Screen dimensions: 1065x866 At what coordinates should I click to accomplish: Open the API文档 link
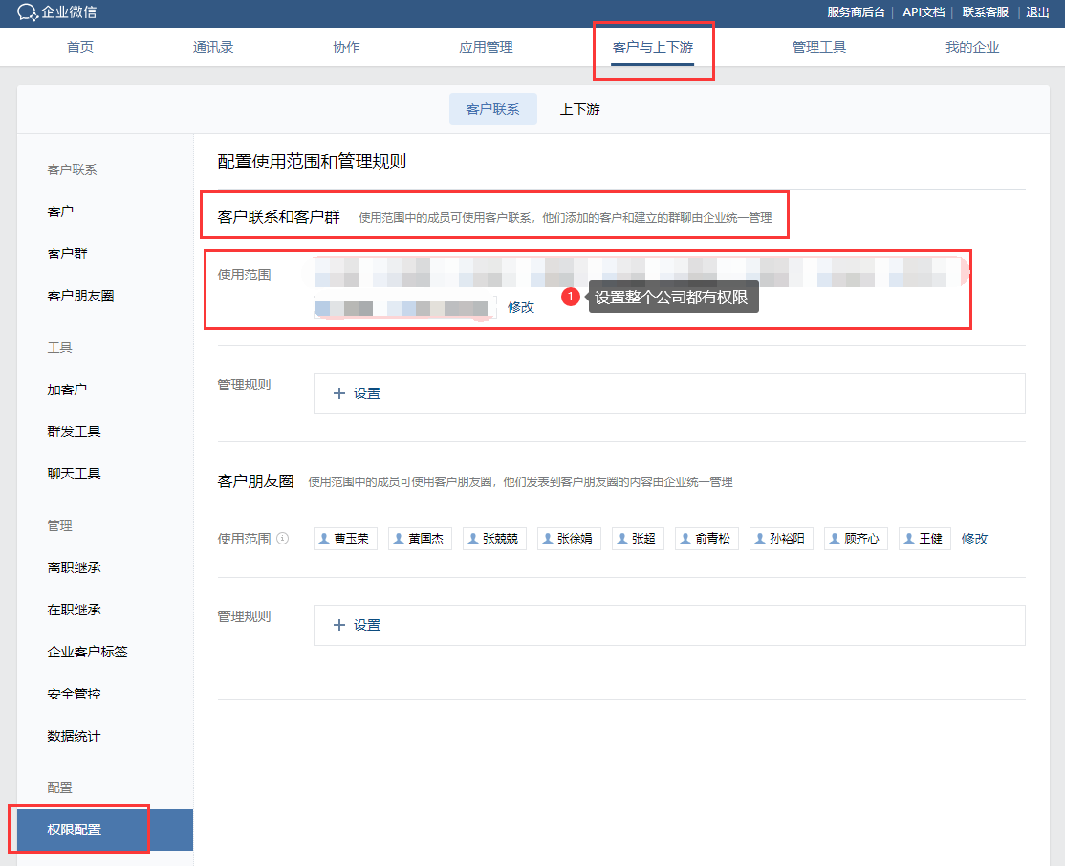[924, 12]
